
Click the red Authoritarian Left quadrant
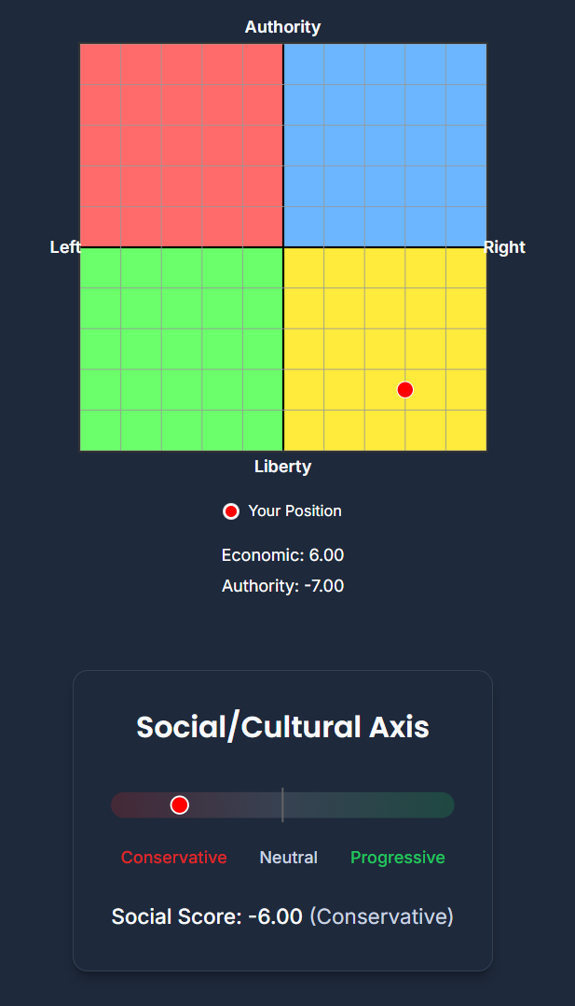point(182,145)
